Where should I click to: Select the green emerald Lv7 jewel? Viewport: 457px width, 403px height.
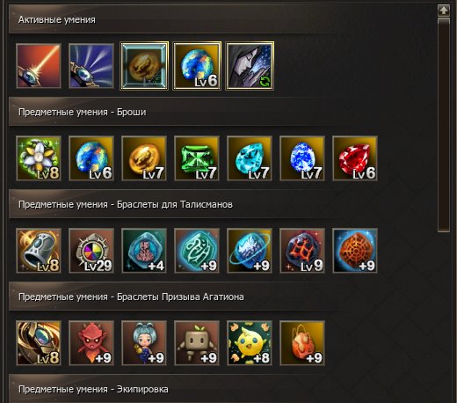click(197, 158)
